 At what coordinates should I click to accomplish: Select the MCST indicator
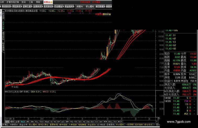120,122
